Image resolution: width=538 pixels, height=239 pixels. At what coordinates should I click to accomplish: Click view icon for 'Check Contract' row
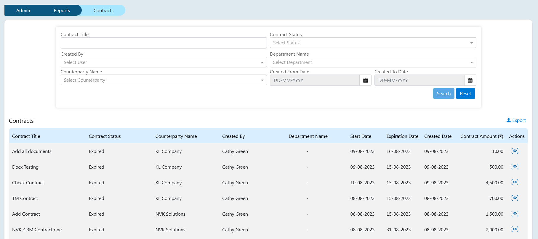click(515, 183)
